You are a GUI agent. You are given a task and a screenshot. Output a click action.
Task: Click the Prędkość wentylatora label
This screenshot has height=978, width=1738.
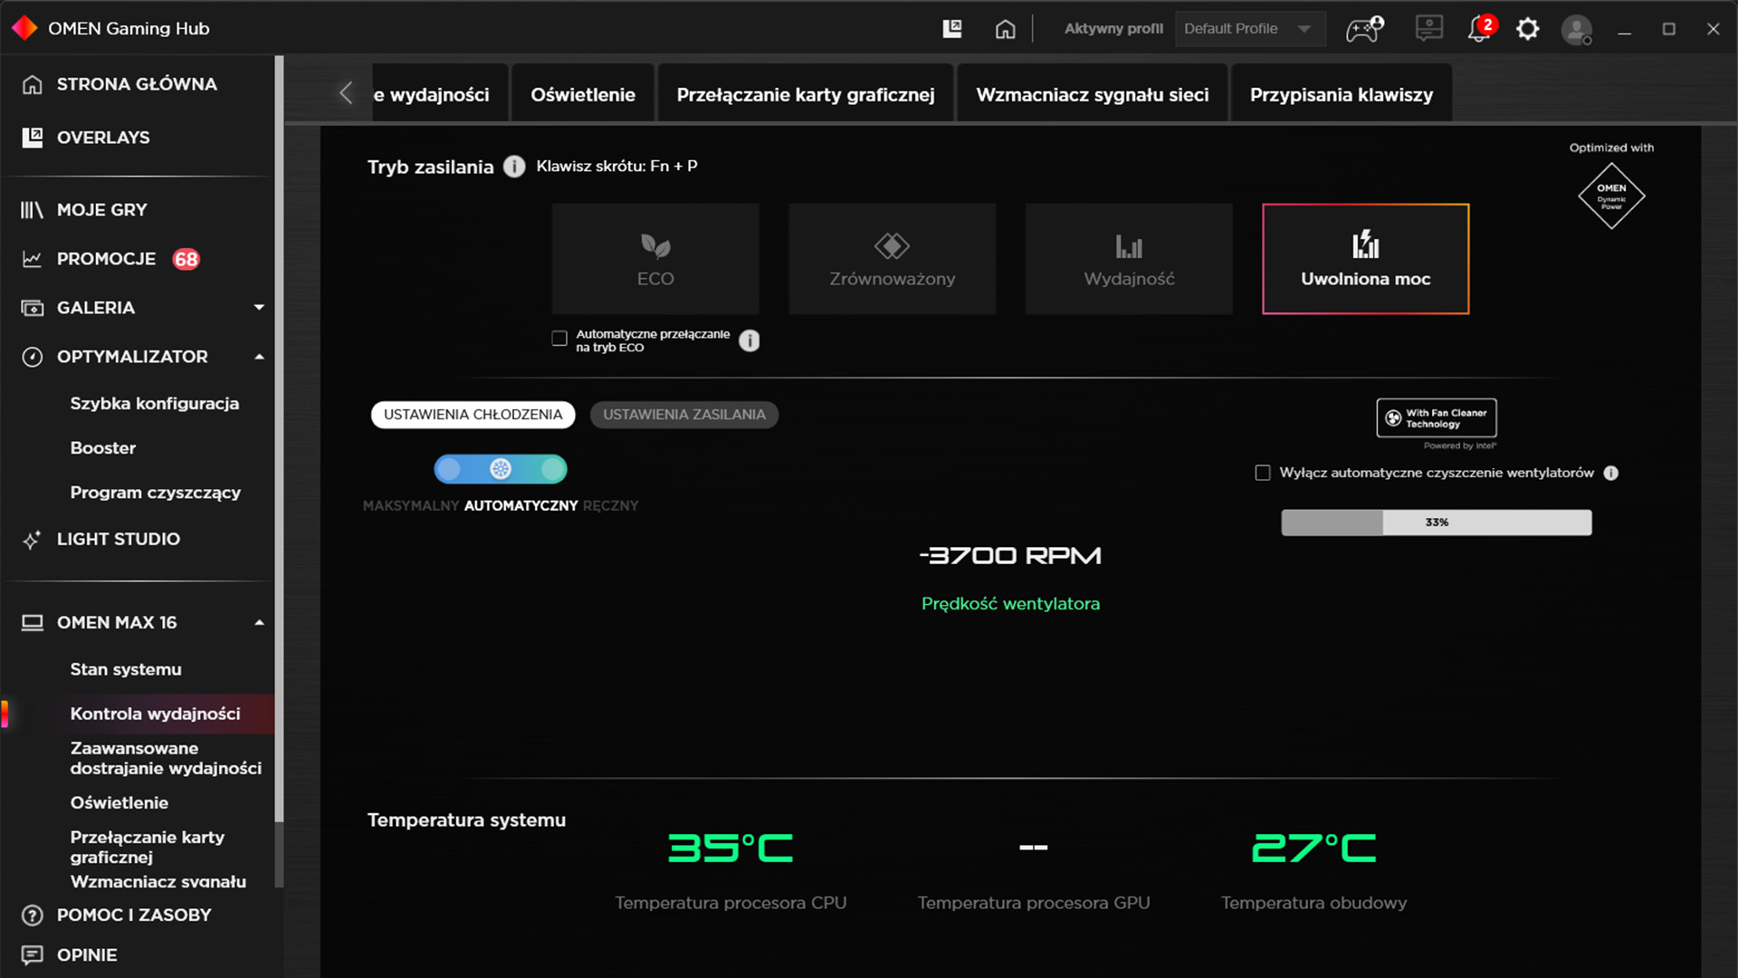tap(1010, 604)
